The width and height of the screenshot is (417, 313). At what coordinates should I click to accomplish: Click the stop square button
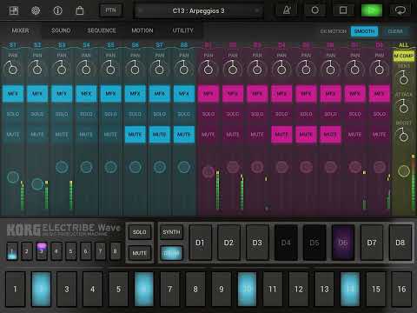pyautogui.click(x=343, y=10)
